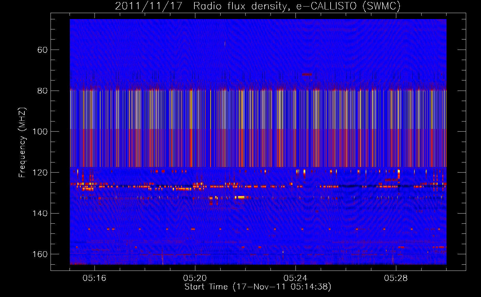481x297 pixels.
Task: Click the 100 frequency tick label
Action: [40, 132]
